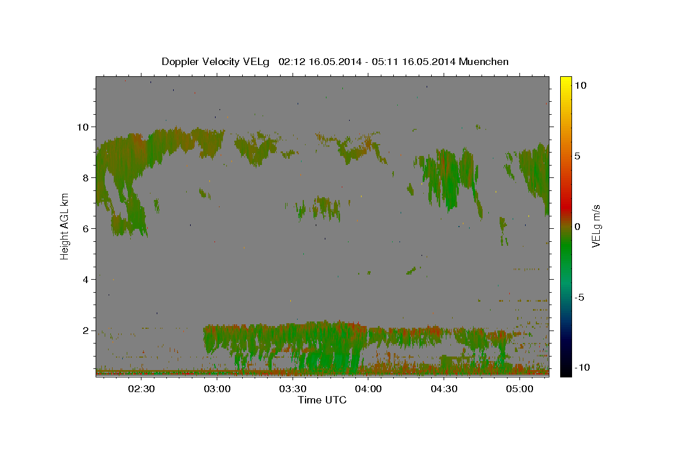Click the '04:00' time axis label
The image size is (679, 452).
click(x=368, y=389)
